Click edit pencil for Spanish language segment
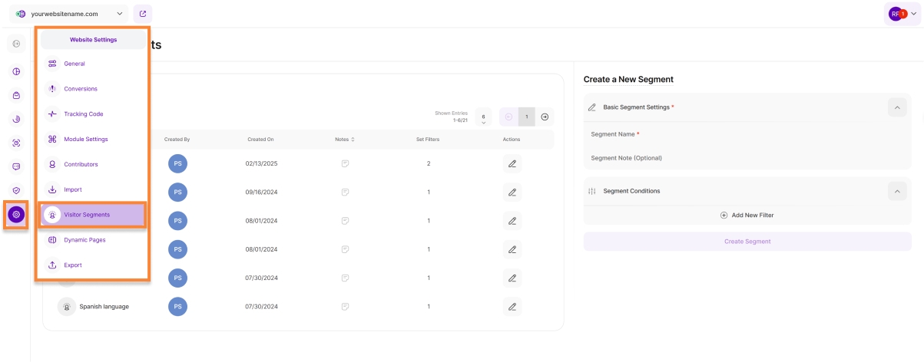This screenshot has width=924, height=362. (x=512, y=307)
